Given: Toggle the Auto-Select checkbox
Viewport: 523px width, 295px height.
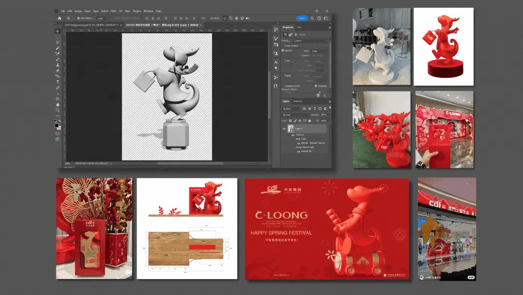Looking at the screenshot, I should pyautogui.click(x=78, y=18).
